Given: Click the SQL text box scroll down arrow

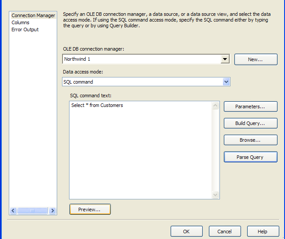Looking at the screenshot, I should [216, 195].
